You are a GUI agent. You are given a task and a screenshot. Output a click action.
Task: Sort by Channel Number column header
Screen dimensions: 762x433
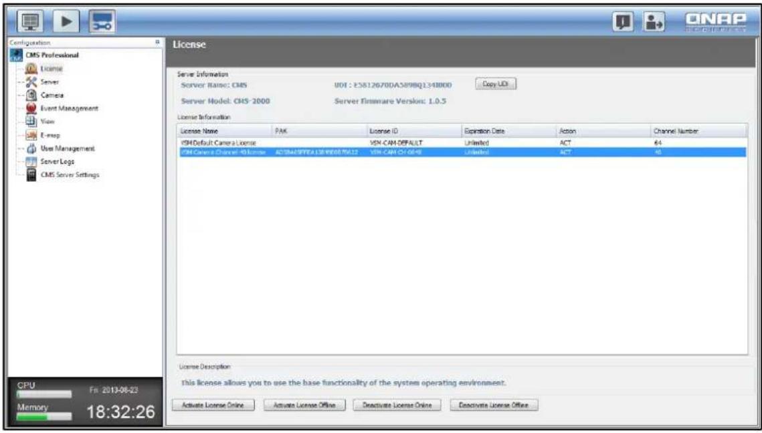point(698,131)
